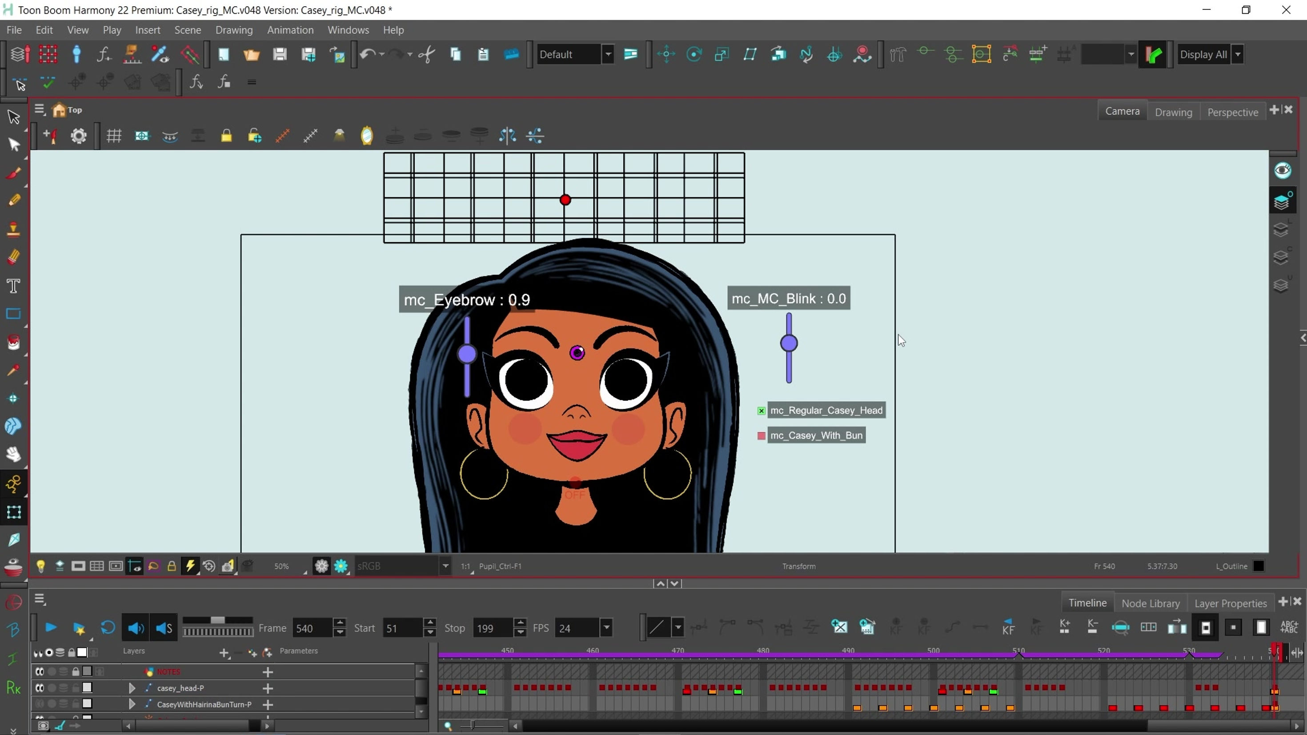Image resolution: width=1307 pixels, height=735 pixels.
Task: Open the Windows menu
Action: point(348,30)
